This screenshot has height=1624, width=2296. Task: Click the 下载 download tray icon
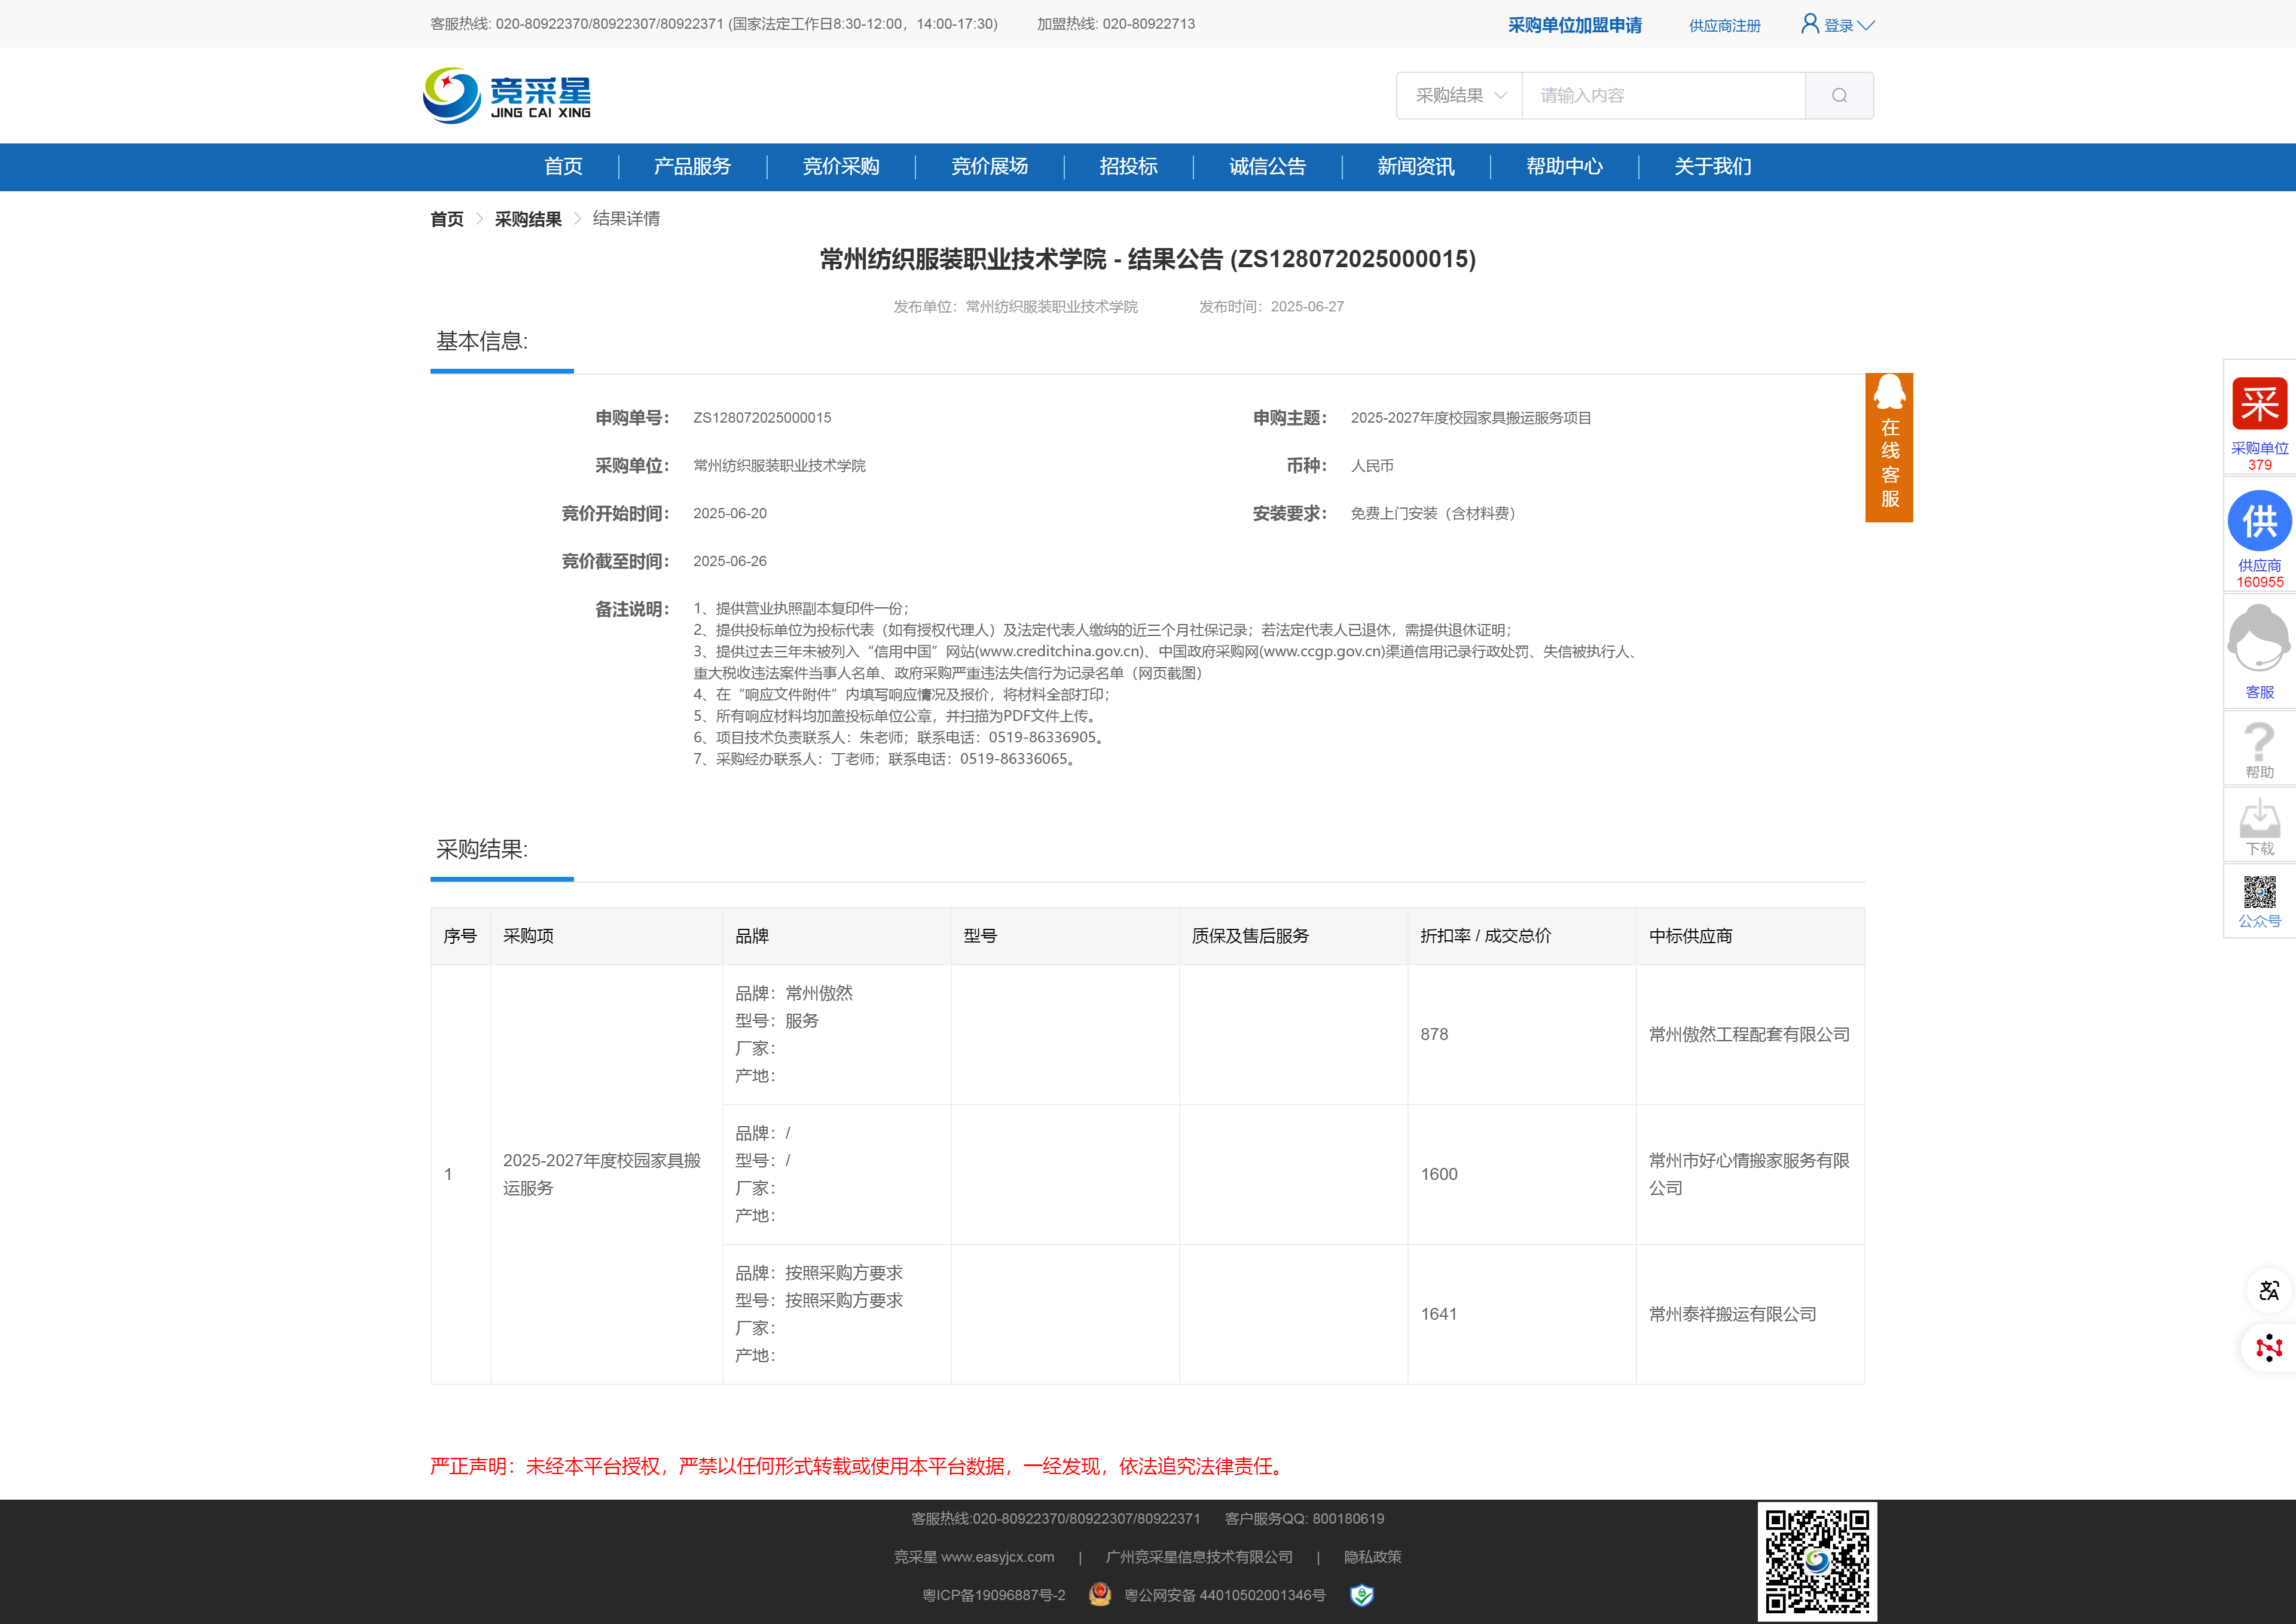(x=2259, y=819)
